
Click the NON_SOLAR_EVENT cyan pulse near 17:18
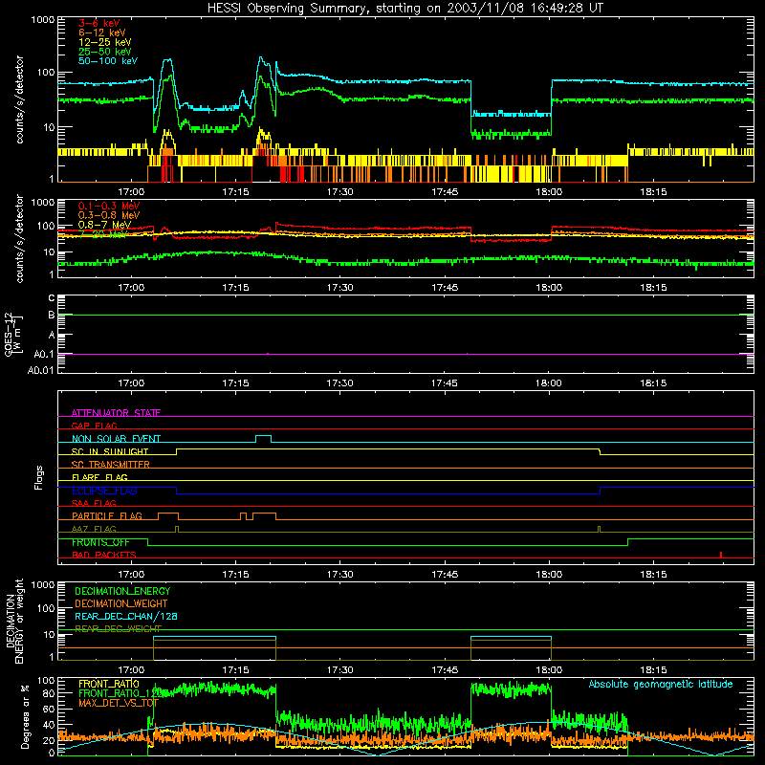(x=264, y=438)
